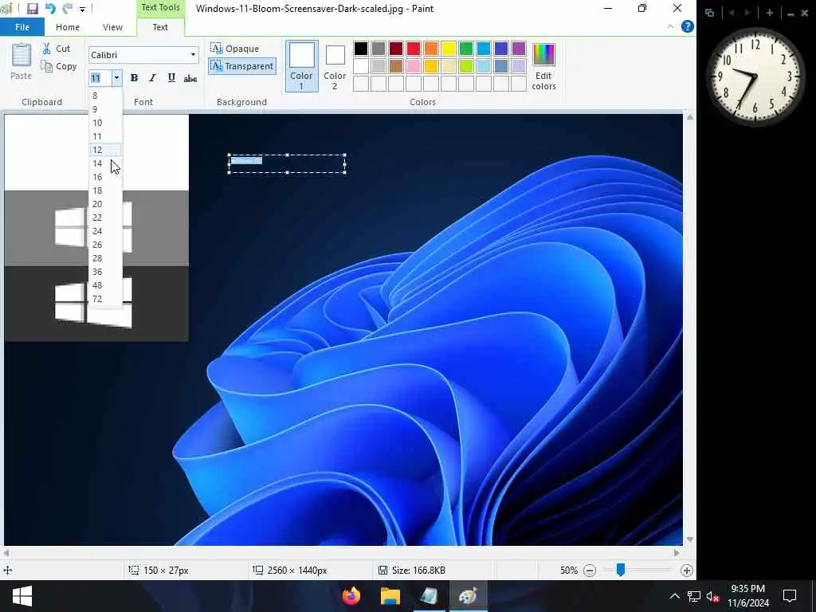
Task: Click the Text Tools contextual tab header
Action: [160, 8]
